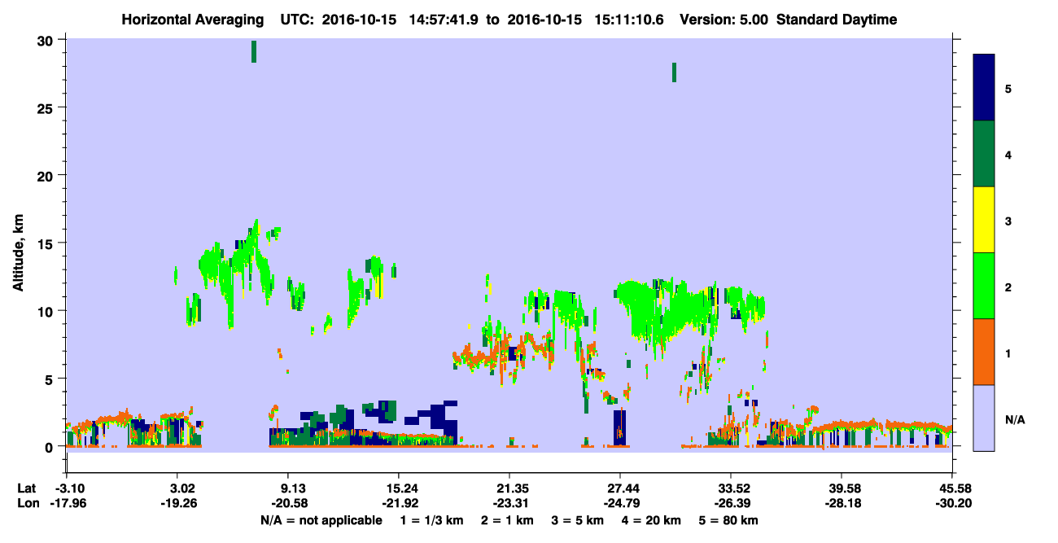The width and height of the screenshot is (1058, 543).
Task: Click the colorbar label 5
Action: tap(1008, 88)
